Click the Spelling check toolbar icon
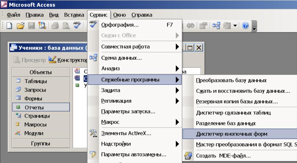 pyautogui.click(x=77, y=26)
